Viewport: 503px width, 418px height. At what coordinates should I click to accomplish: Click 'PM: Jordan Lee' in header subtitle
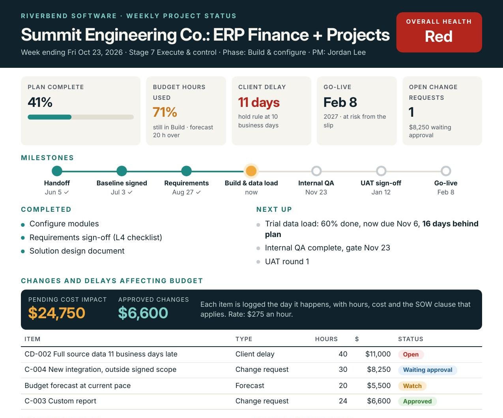(x=339, y=52)
